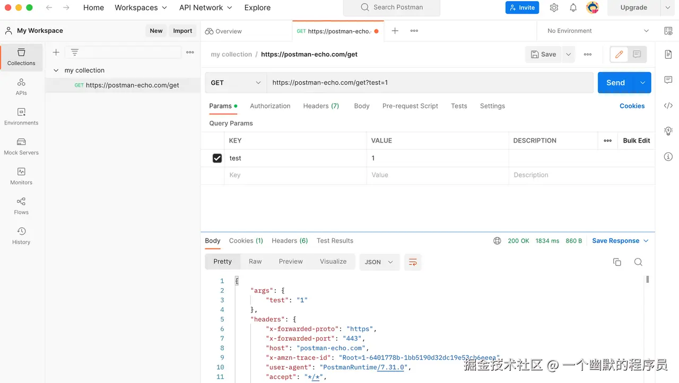
Task: Open the No Environment selector
Action: [x=598, y=31]
